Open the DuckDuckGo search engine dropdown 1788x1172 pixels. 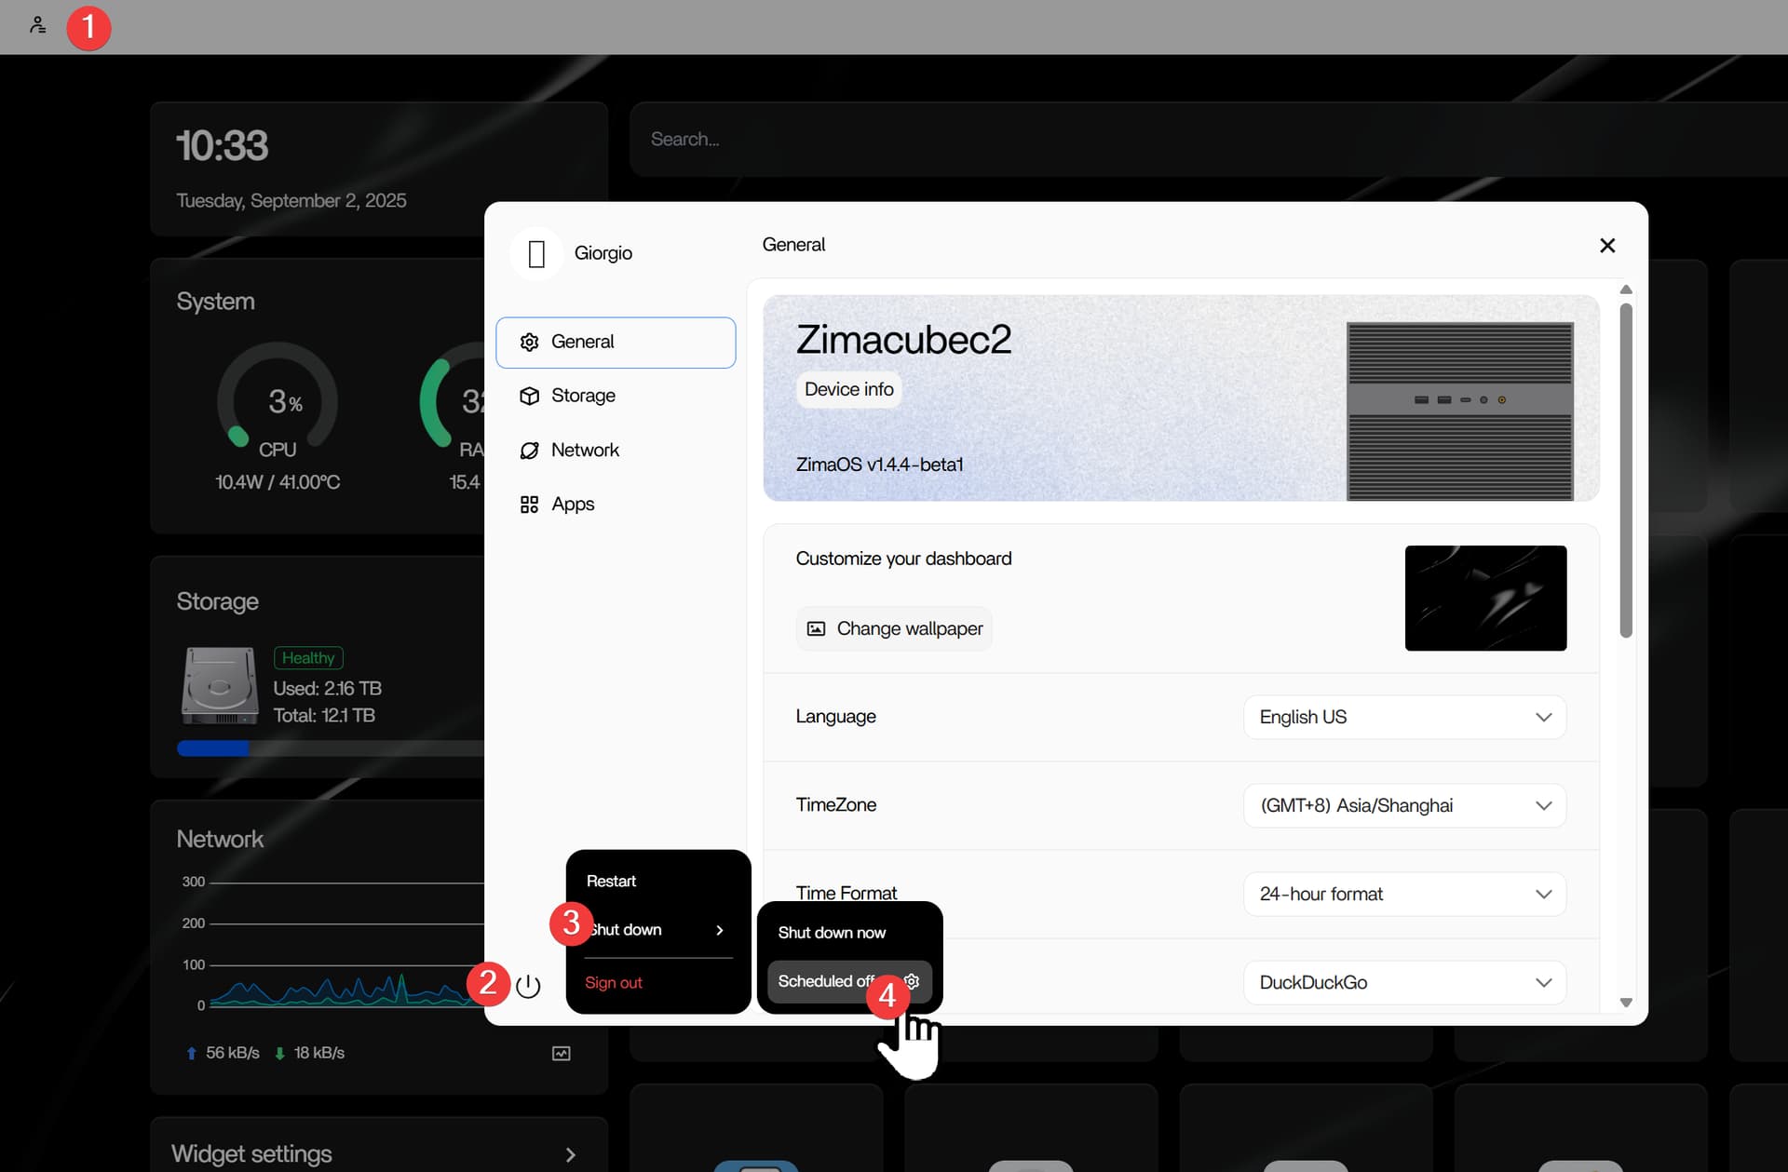(1403, 982)
